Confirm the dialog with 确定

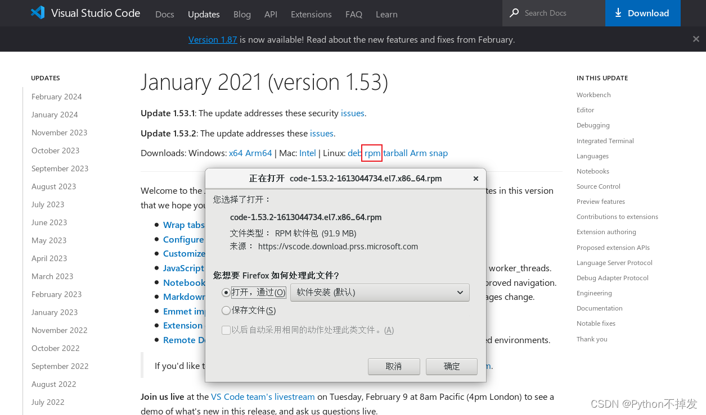click(x=452, y=366)
